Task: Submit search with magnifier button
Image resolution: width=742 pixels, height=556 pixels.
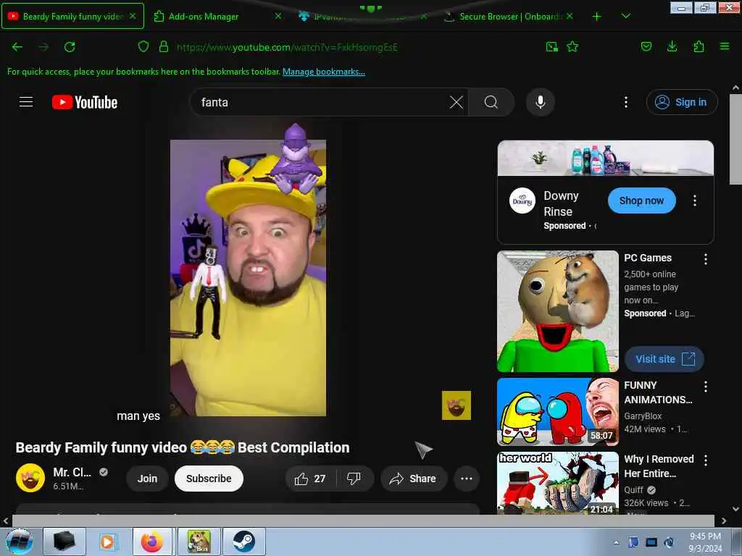Action: click(491, 102)
